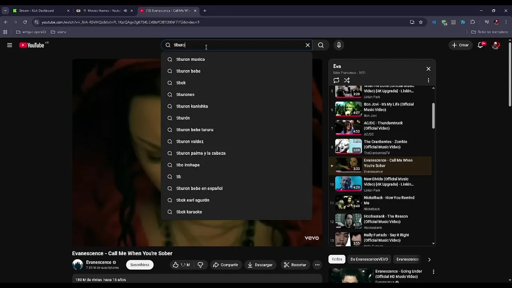This screenshot has width=512, height=288.
Task: Open YouTube notifications bell
Action: [x=481, y=45]
